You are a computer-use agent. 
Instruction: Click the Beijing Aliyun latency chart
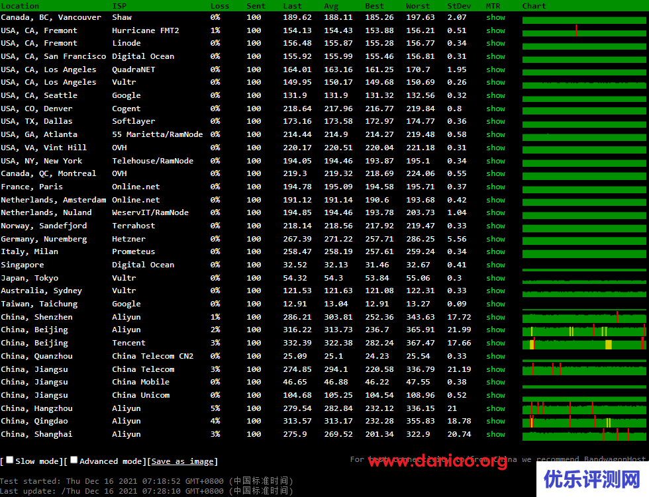click(x=584, y=331)
